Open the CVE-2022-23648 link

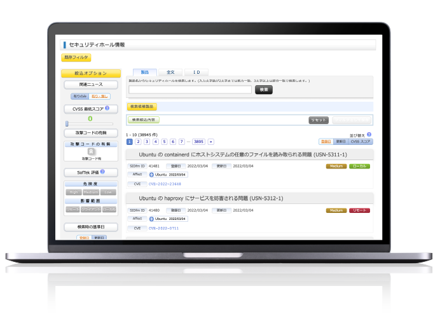165,183
